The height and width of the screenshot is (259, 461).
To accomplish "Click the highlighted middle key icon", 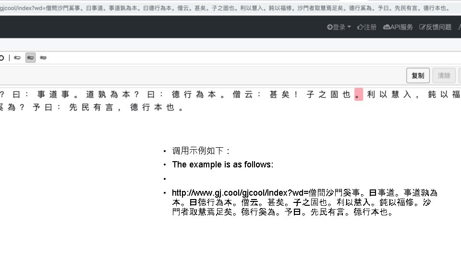I will (30, 58).
